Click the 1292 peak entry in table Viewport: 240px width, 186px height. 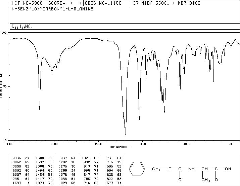[67, 162]
